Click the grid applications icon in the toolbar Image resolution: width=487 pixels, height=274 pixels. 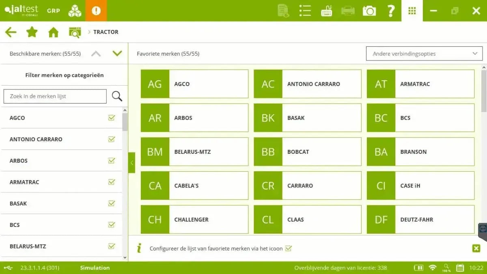[x=412, y=11]
